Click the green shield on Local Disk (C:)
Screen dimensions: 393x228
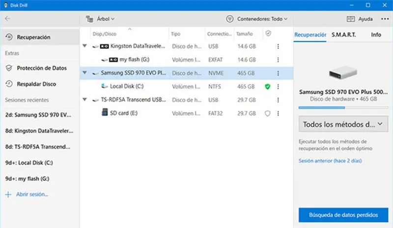point(268,86)
